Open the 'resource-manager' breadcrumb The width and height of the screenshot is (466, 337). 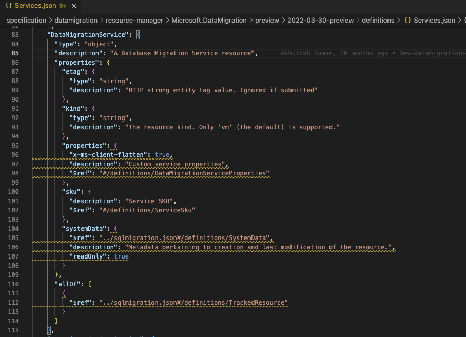point(134,20)
